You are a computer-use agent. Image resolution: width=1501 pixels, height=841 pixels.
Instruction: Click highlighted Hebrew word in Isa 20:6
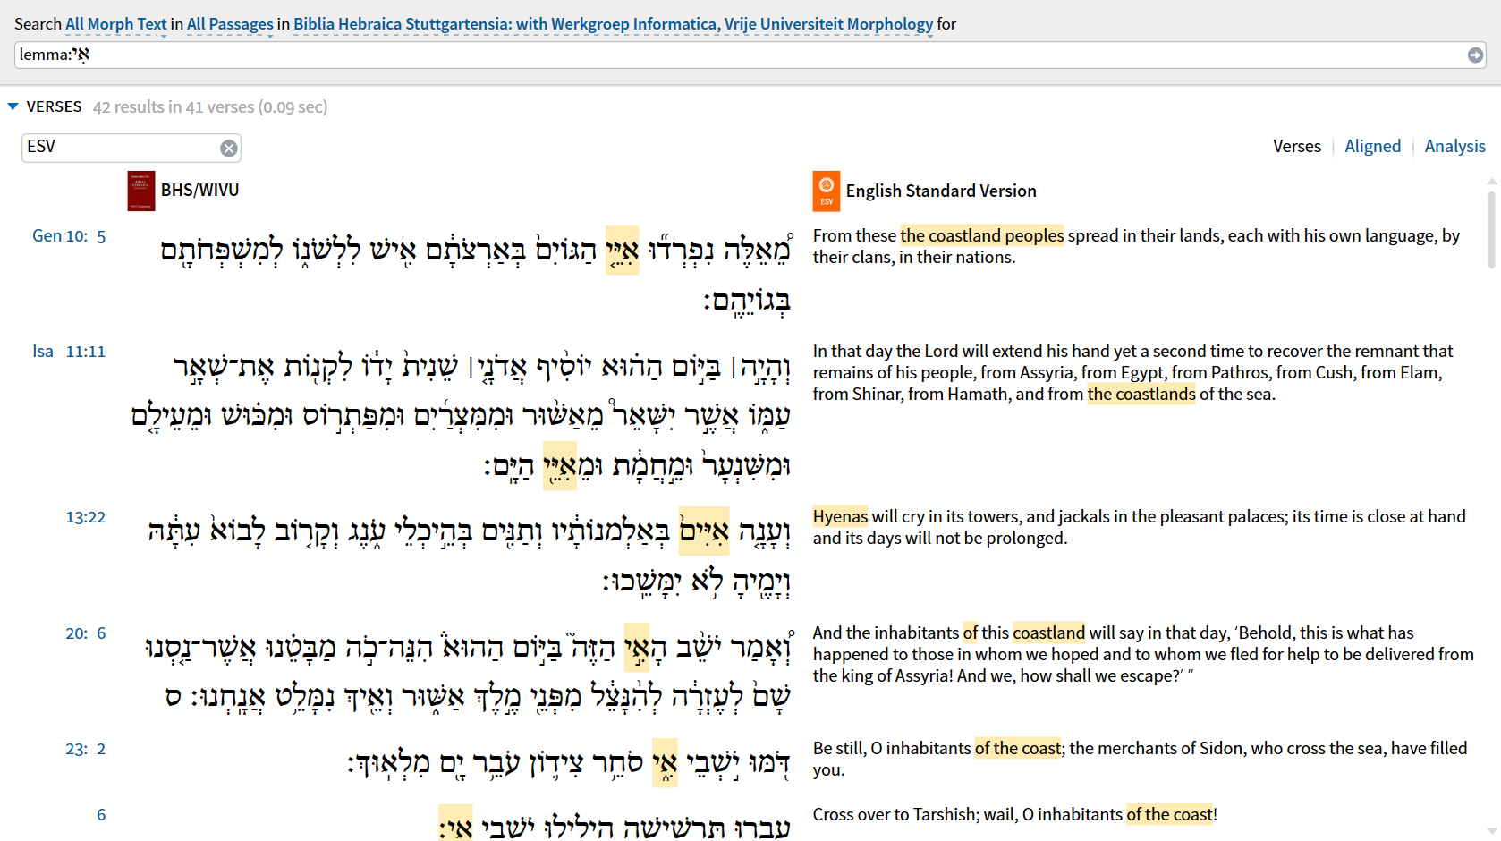coord(636,647)
